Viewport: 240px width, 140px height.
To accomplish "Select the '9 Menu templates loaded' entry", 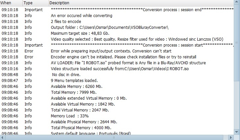I will point(117,81).
